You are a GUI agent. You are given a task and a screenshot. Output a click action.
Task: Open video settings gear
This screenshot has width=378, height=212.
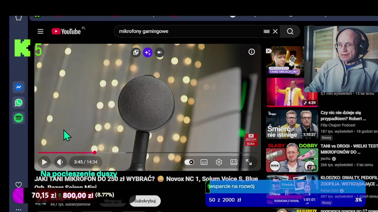219,162
